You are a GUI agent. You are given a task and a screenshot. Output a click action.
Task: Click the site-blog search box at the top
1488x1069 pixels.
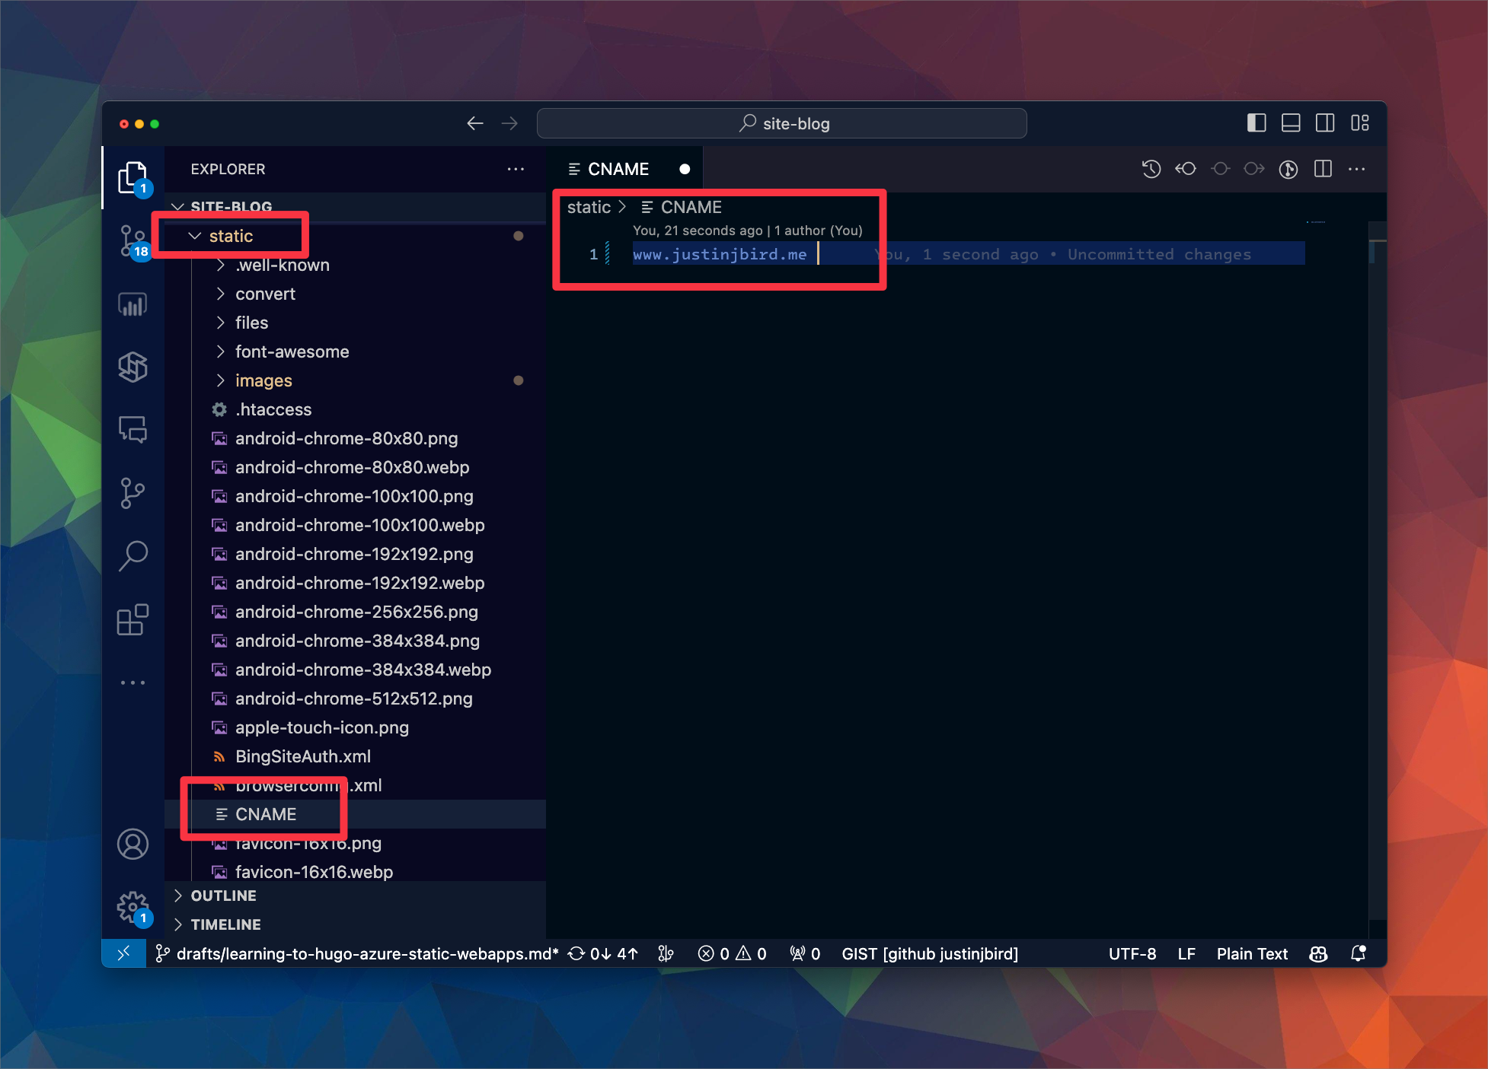(x=781, y=122)
